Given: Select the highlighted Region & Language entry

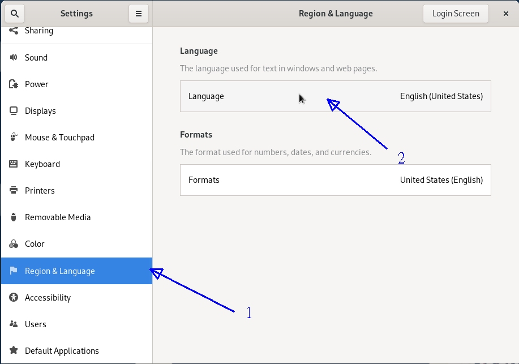Looking at the screenshot, I should (60, 271).
